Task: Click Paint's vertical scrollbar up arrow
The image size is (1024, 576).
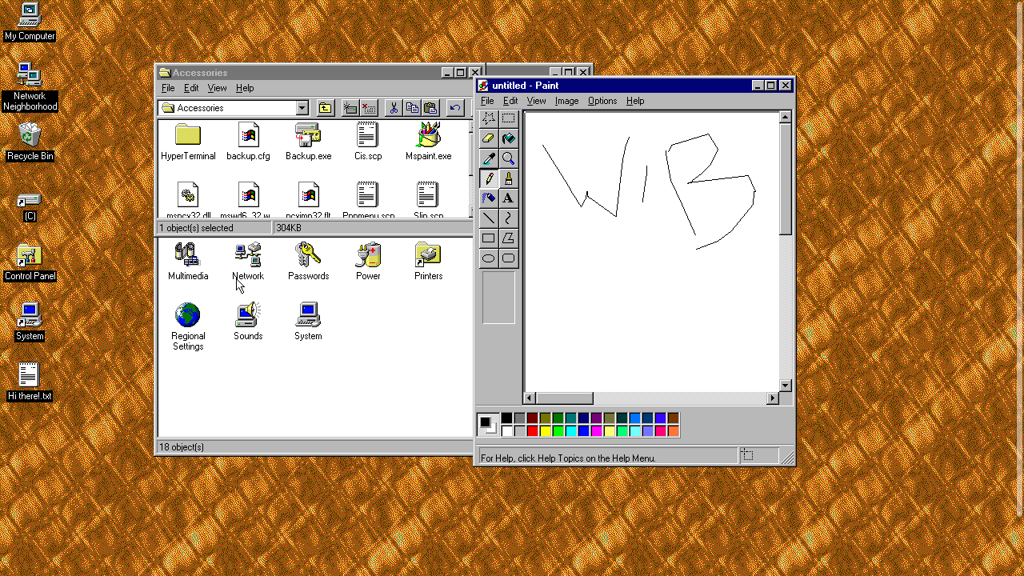Action: (x=785, y=118)
